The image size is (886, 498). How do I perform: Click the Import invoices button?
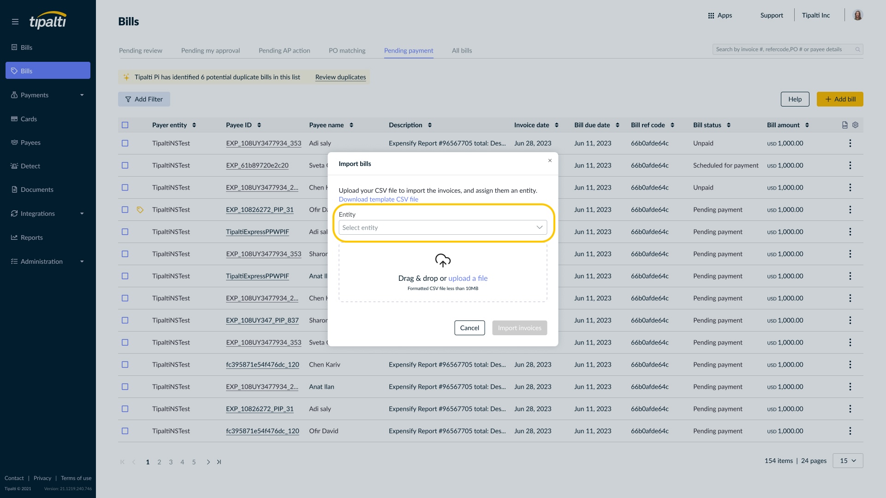pyautogui.click(x=520, y=328)
